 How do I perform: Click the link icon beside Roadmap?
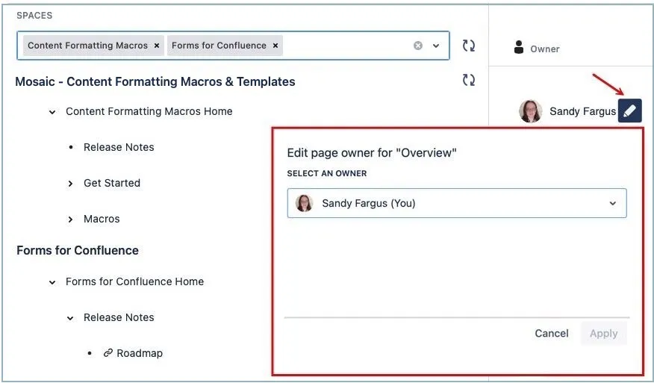coord(108,353)
